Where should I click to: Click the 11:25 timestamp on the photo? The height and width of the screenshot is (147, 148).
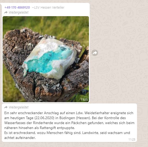(x=84, y=100)
